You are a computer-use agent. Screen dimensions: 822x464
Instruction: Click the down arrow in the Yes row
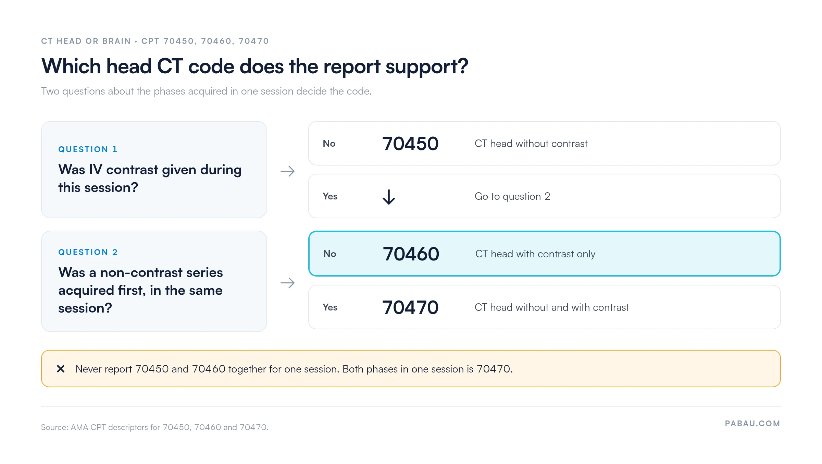389,197
